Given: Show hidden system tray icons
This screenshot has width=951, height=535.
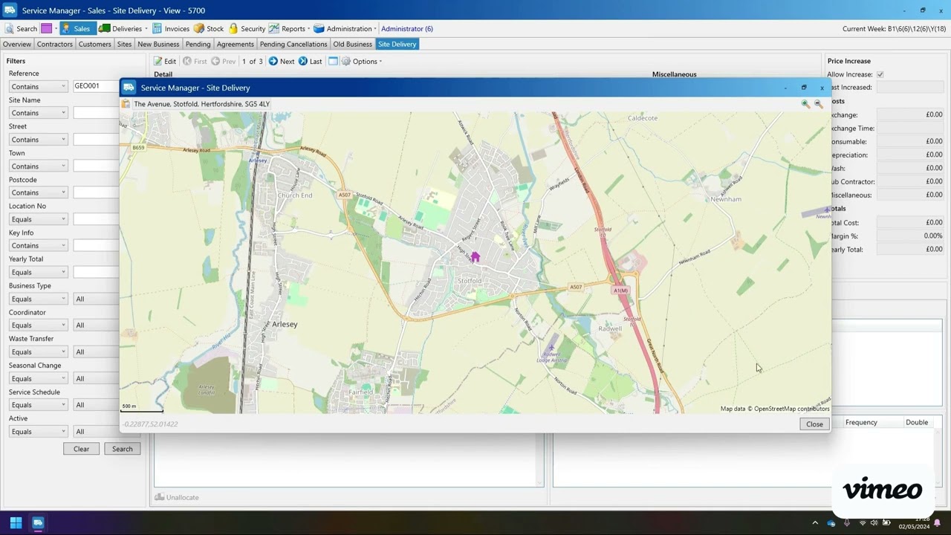Looking at the screenshot, I should (815, 522).
